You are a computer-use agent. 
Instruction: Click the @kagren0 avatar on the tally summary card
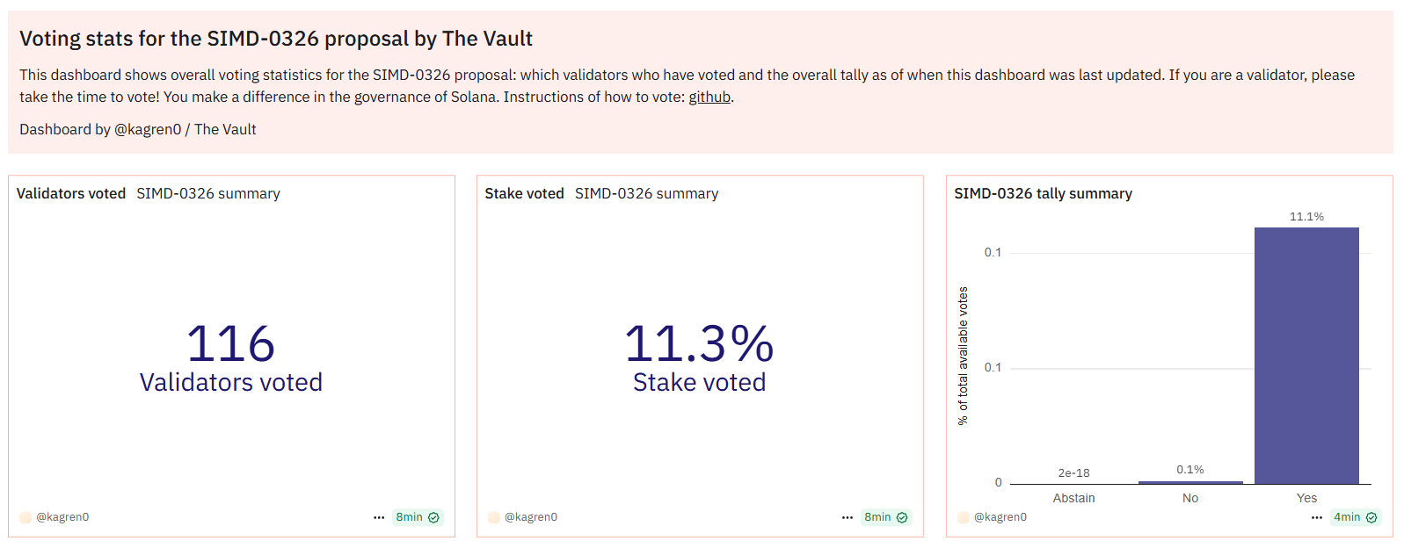pos(964,517)
